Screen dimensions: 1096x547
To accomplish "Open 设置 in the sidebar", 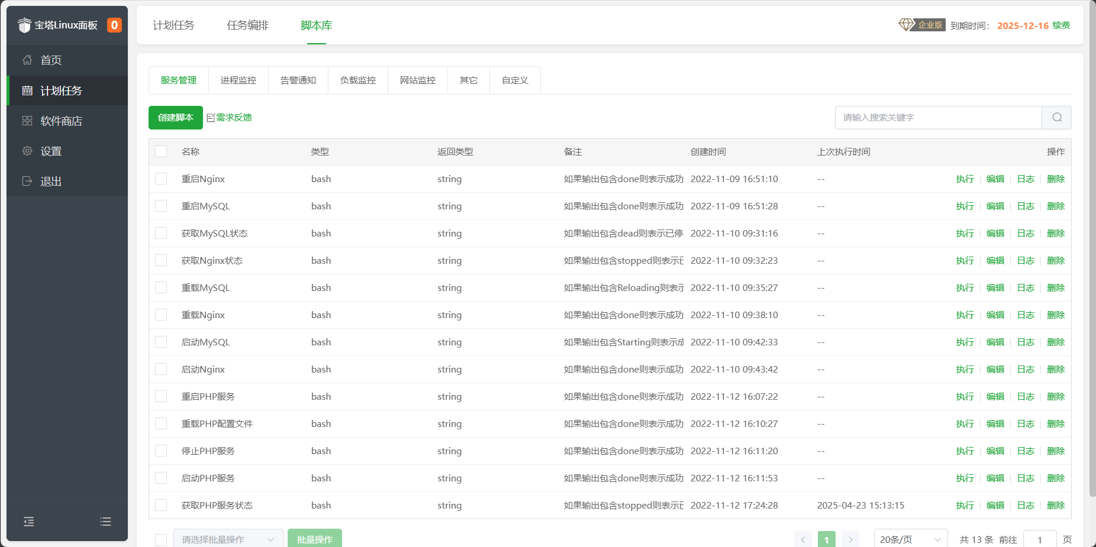I will 67,151.
